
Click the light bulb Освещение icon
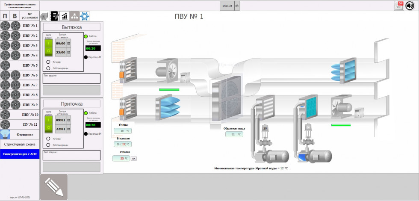point(6,134)
